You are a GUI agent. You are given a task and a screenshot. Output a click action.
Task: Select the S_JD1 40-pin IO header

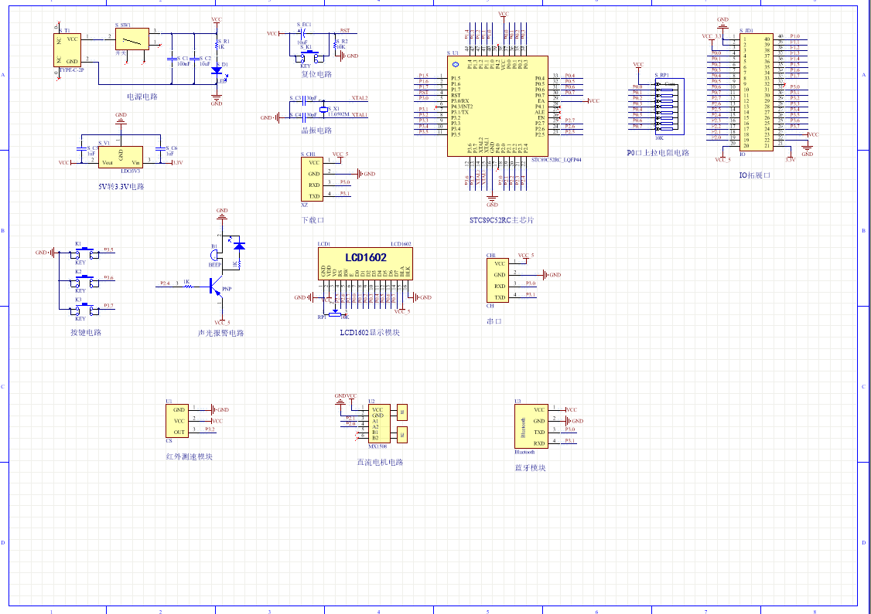[x=755, y=92]
